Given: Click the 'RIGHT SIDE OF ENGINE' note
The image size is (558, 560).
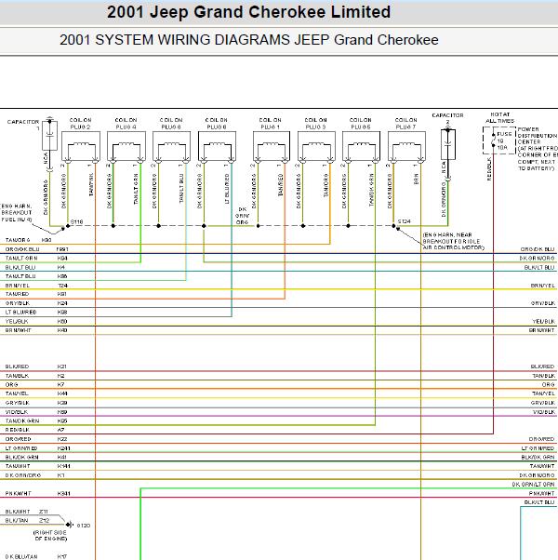Looking at the screenshot, I should tap(50, 536).
